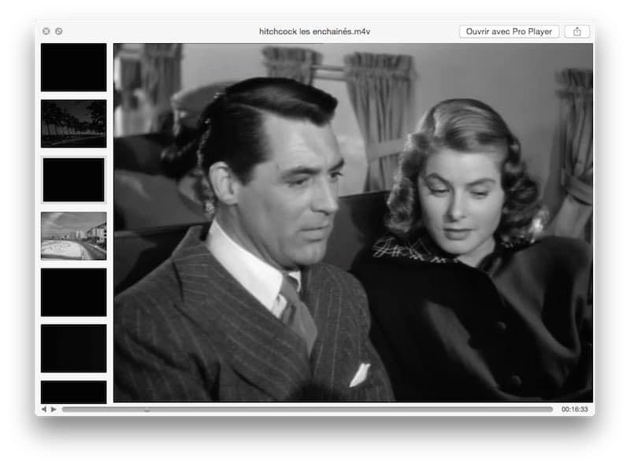
Task: Select the black thumbnail above the tree-lined road
Action: tap(73, 68)
